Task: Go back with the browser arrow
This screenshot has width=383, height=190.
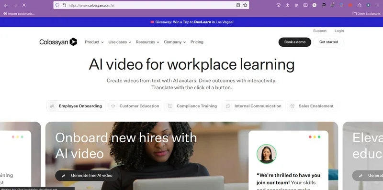Action: [x=6, y=5]
